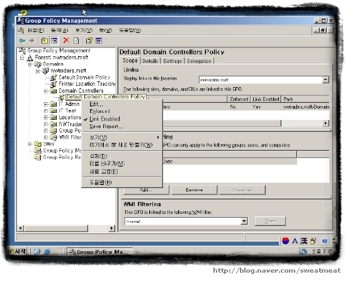Click the last toolbar pane-view icon
This screenshot has width=345, height=284.
point(99,40)
